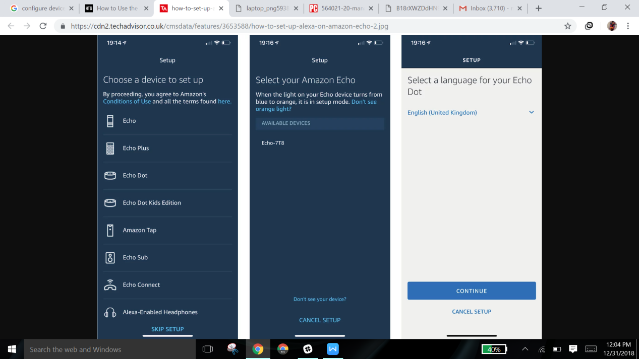Click CANCEL SETUP on Select your Amazon Echo
639x359 pixels.
point(320,320)
